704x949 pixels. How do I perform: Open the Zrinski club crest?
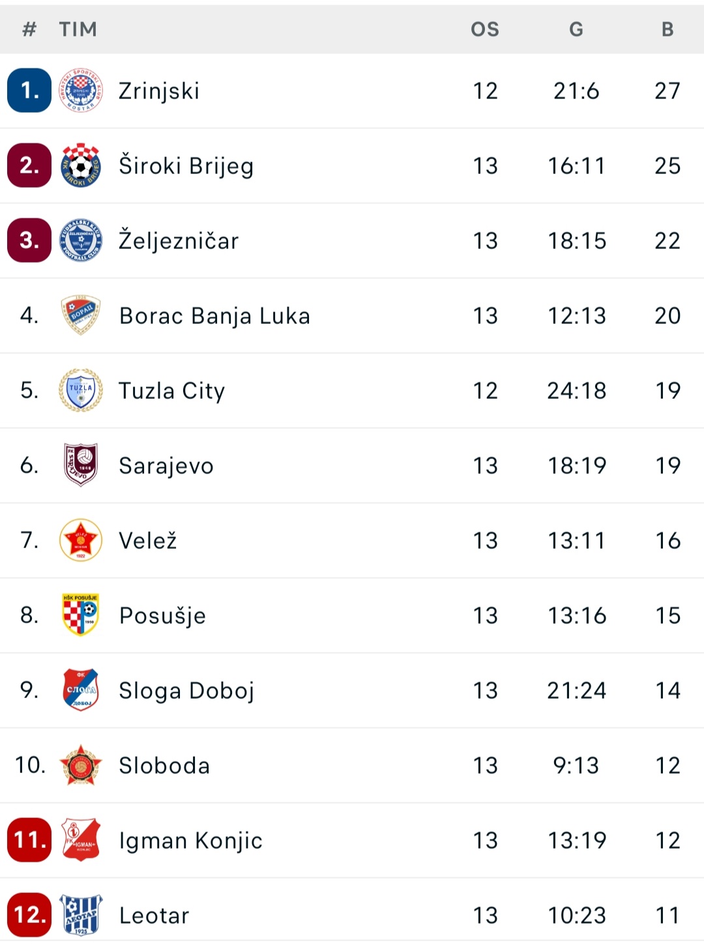(x=81, y=91)
